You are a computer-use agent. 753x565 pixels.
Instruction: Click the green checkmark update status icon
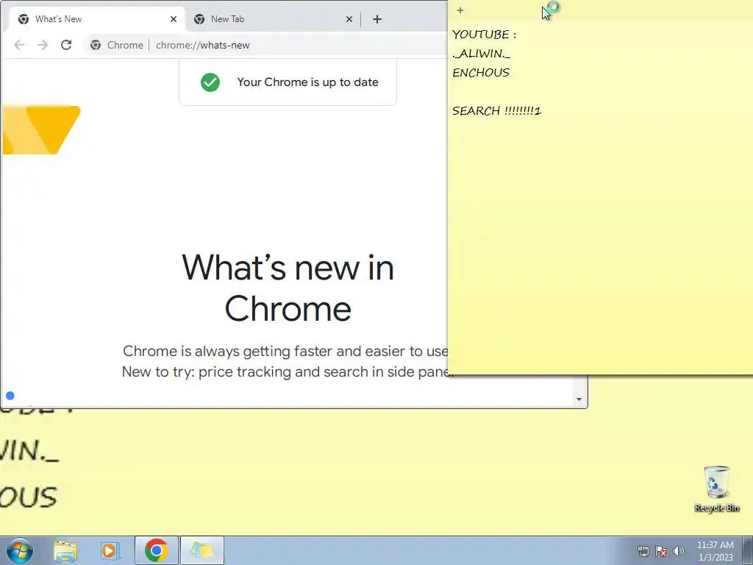click(210, 82)
